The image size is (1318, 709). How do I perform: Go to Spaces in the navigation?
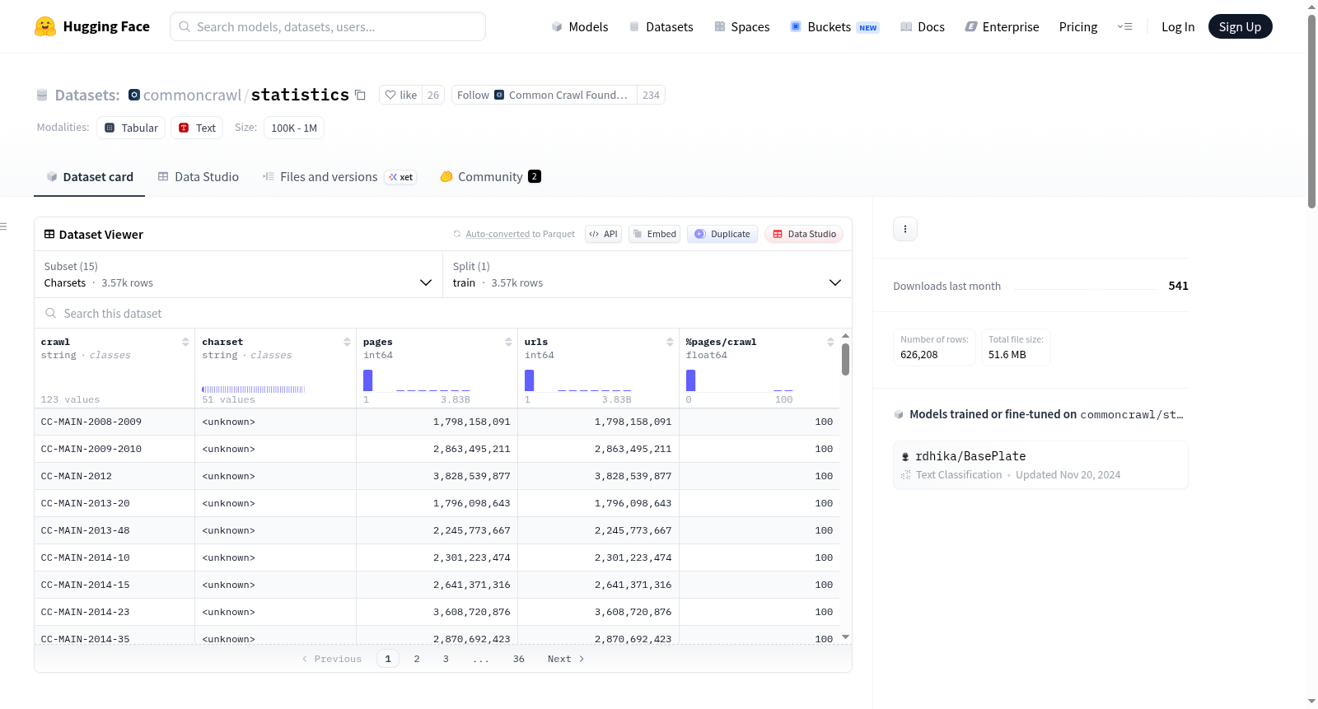pyautogui.click(x=742, y=27)
